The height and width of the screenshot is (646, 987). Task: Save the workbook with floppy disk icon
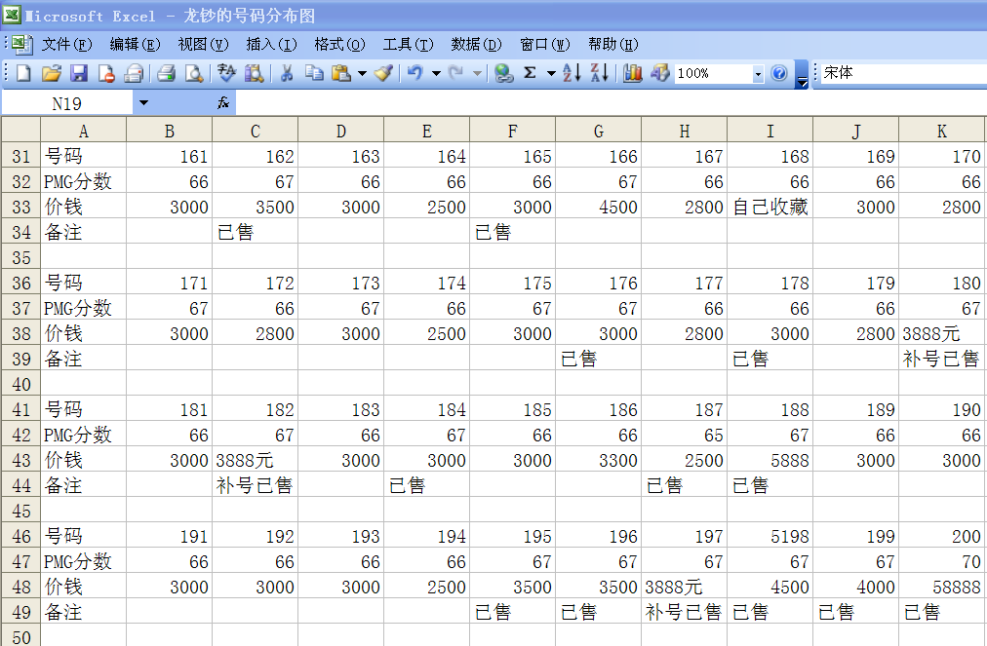pyautogui.click(x=79, y=73)
